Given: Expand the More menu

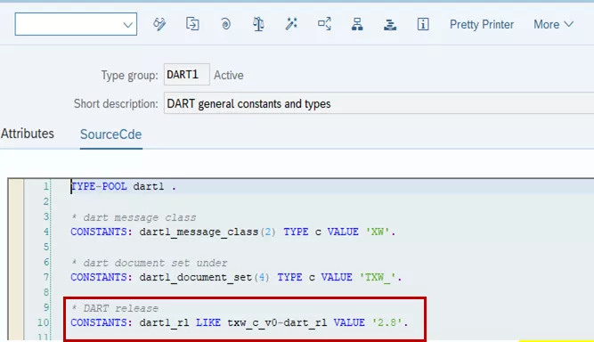Looking at the screenshot, I should point(553,25).
